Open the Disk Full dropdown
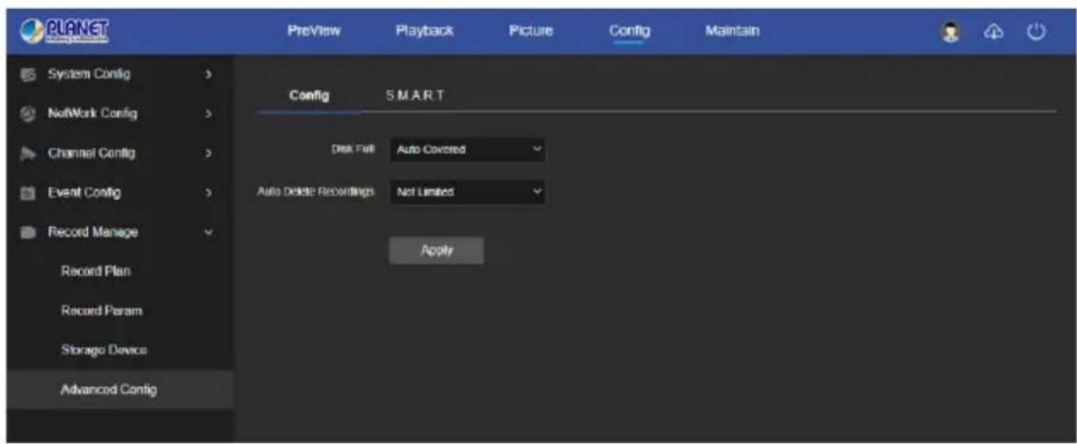Screen dimensions: 1077x444 pos(467,150)
